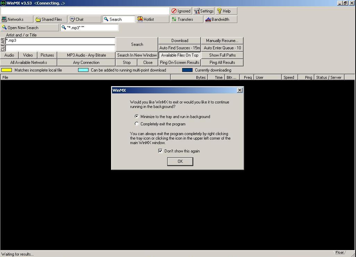This screenshot has height=257, width=356.
Task: Sort results by Bytes column header
Action: (x=189, y=77)
